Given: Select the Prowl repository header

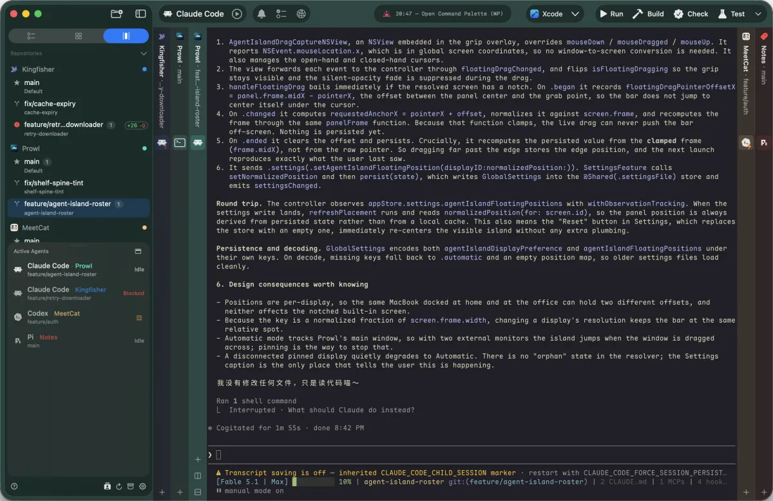Looking at the screenshot, I should click(79, 148).
